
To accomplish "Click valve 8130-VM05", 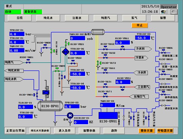I will click(x=163, y=73).
